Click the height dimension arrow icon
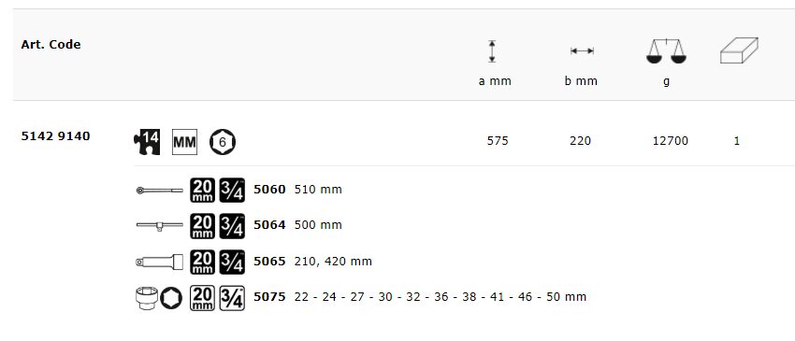 492,51
